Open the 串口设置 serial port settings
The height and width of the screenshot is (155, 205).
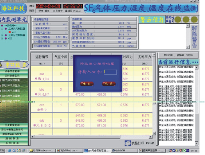[14, 65]
